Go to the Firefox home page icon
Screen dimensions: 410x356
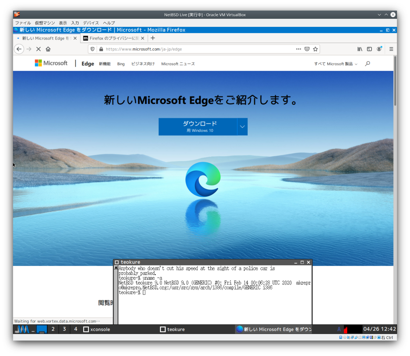click(x=48, y=49)
